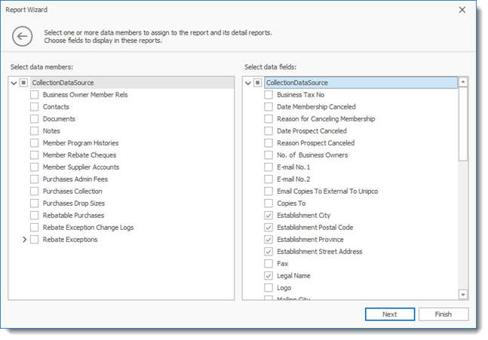Close the Report Wizard dialog
Image resolution: width=488 pixels, height=340 pixels.
point(462,10)
